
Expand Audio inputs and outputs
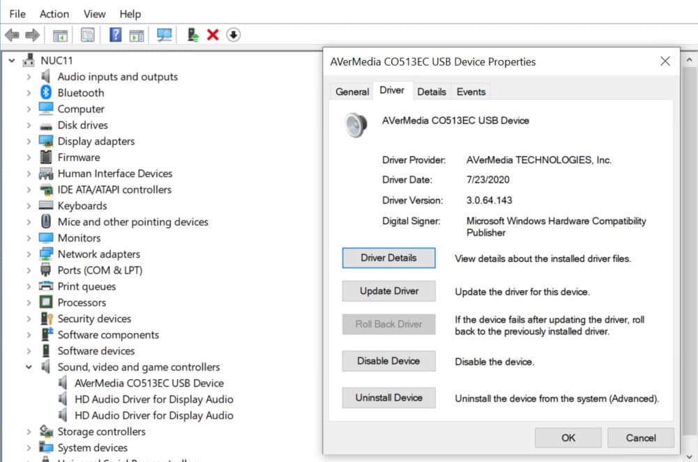(x=29, y=77)
